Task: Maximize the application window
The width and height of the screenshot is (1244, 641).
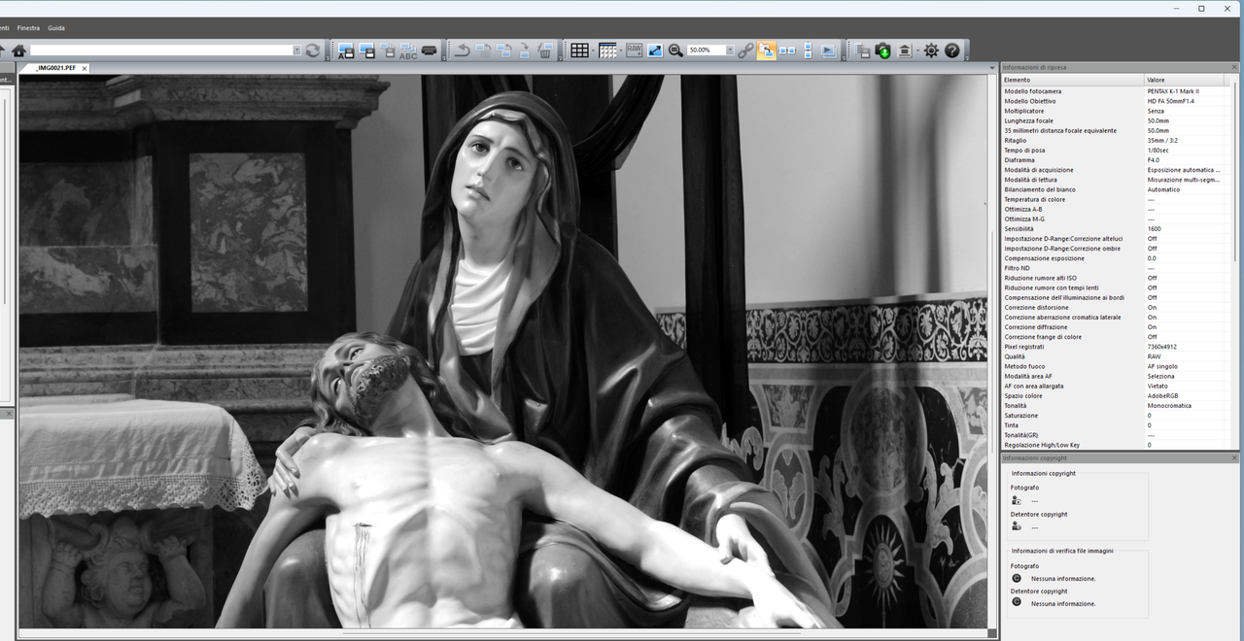Action: [x=1201, y=8]
